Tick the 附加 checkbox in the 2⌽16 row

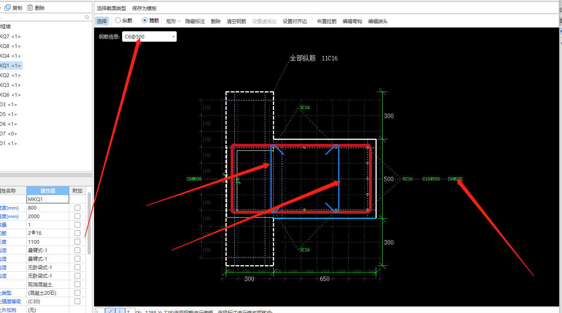(x=77, y=233)
